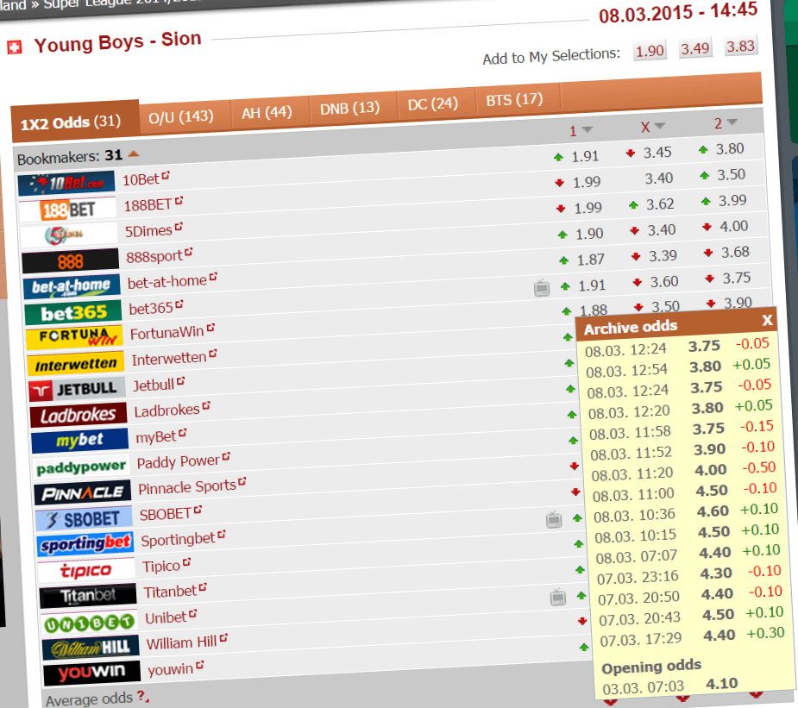Screen dimensions: 798x708
Task: Open the Jetbull logo image
Action: [x=78, y=390]
